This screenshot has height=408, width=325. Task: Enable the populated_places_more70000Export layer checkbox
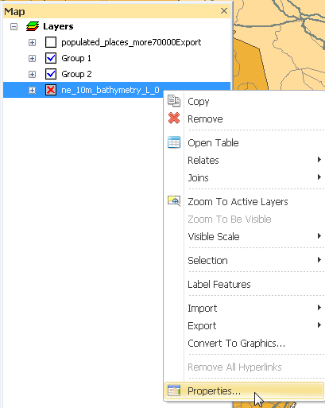(x=51, y=42)
